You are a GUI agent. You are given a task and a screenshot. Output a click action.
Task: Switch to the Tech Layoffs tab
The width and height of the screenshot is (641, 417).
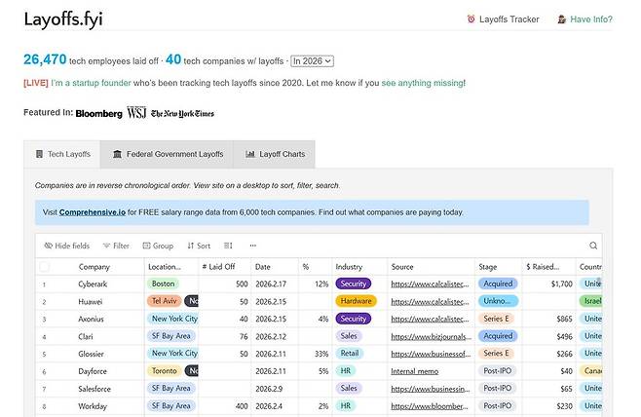coord(62,154)
